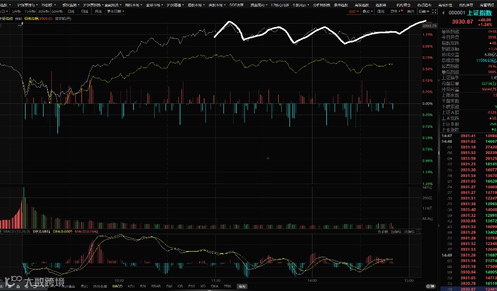The width and height of the screenshot is (497, 291).
Task: Open the 资金流向 dropdown menu
Action: tap(258, 5)
